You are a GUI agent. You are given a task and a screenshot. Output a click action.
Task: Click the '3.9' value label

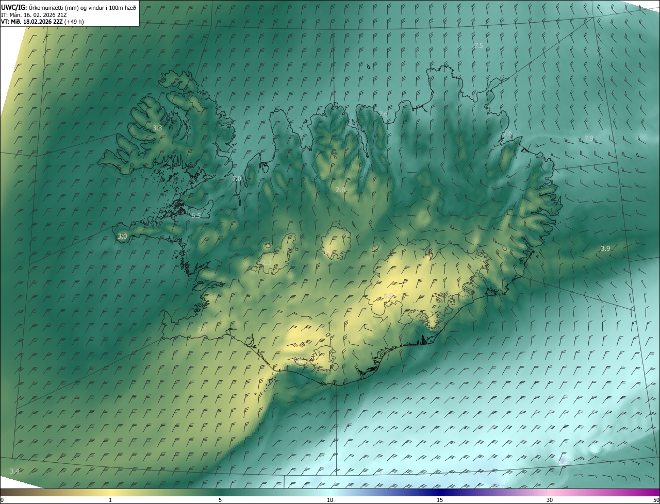pyautogui.click(x=605, y=249)
